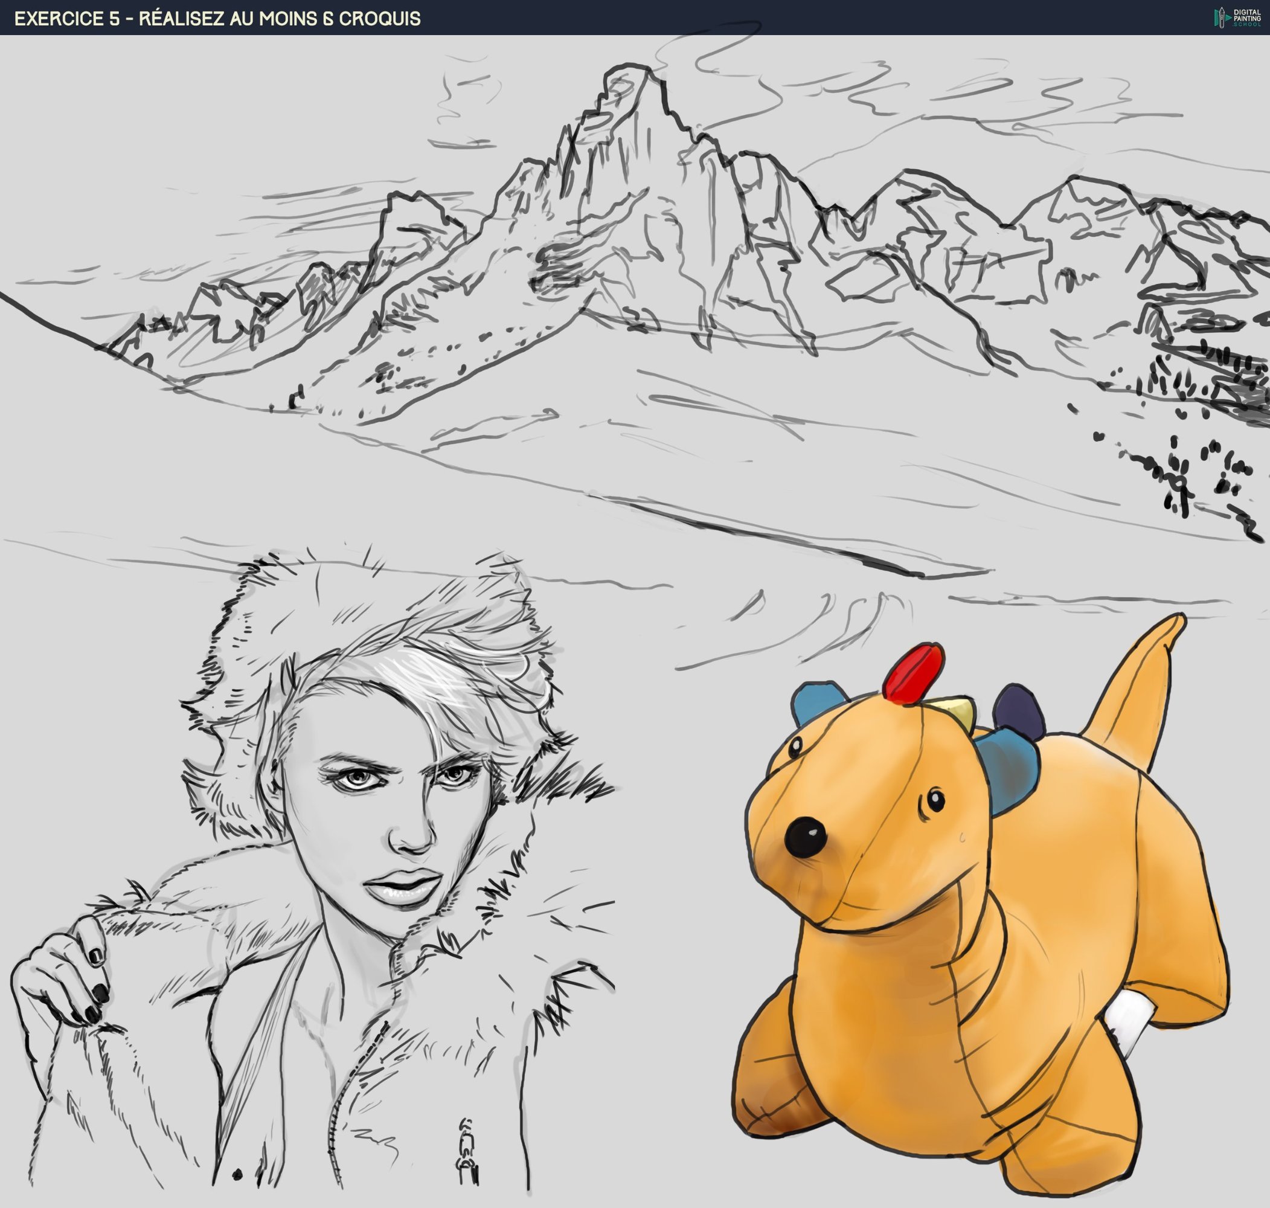Click the teal fin on plush's neck
This screenshot has width=1270, height=1208.
click(1009, 766)
